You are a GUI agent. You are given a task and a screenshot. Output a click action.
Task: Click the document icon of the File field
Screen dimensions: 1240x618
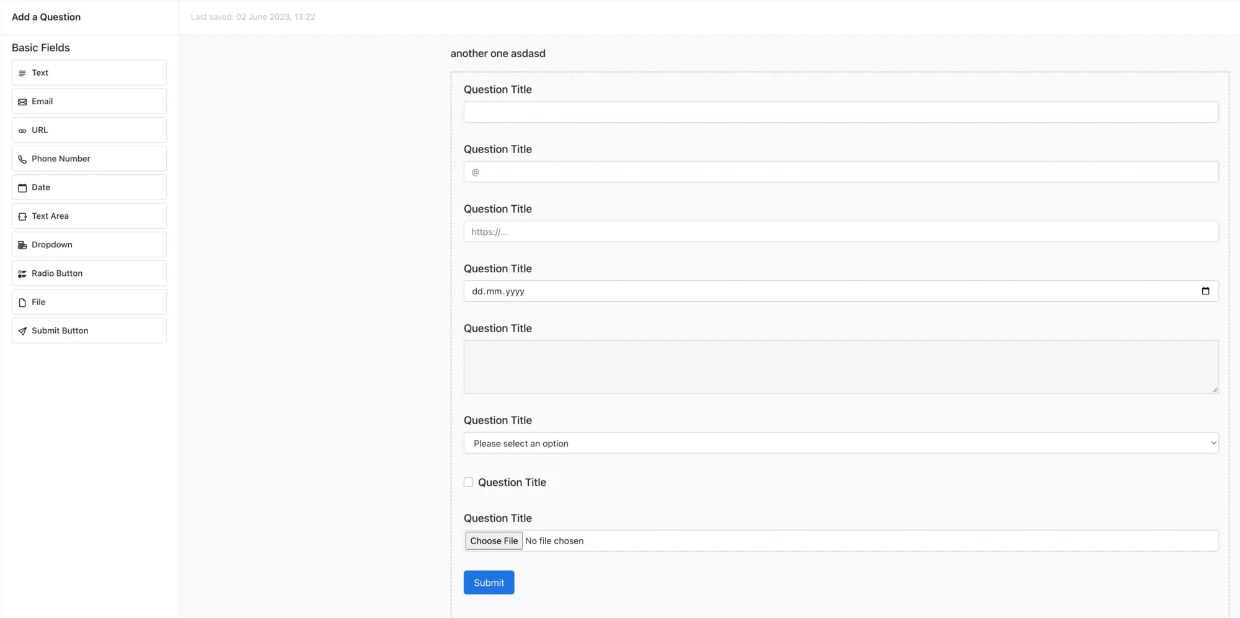tap(22, 302)
